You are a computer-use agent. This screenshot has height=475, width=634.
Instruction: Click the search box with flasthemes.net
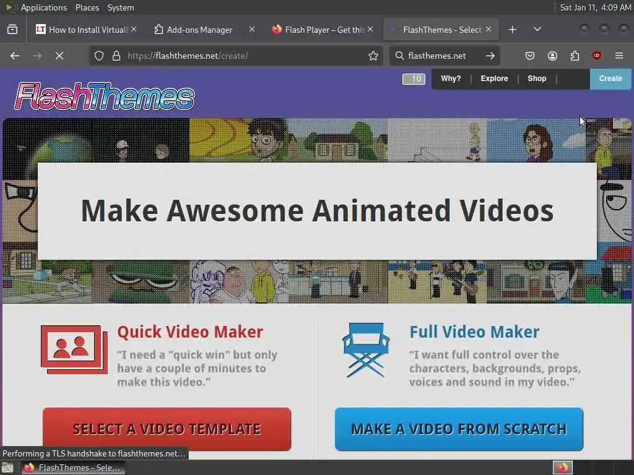pyautogui.click(x=445, y=56)
